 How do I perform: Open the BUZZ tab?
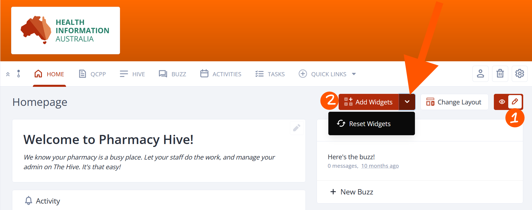point(172,74)
